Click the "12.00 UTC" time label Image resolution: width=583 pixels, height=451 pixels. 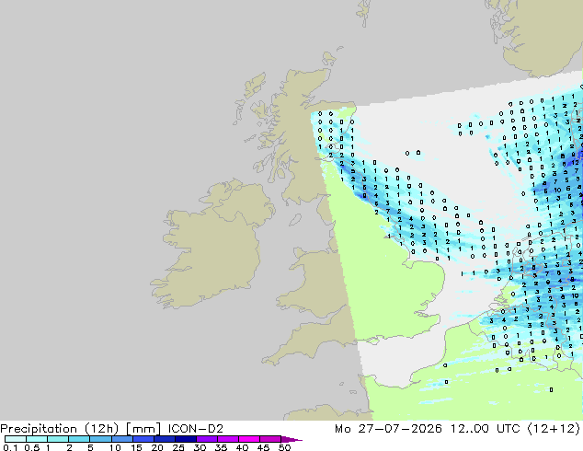[x=485, y=429]
